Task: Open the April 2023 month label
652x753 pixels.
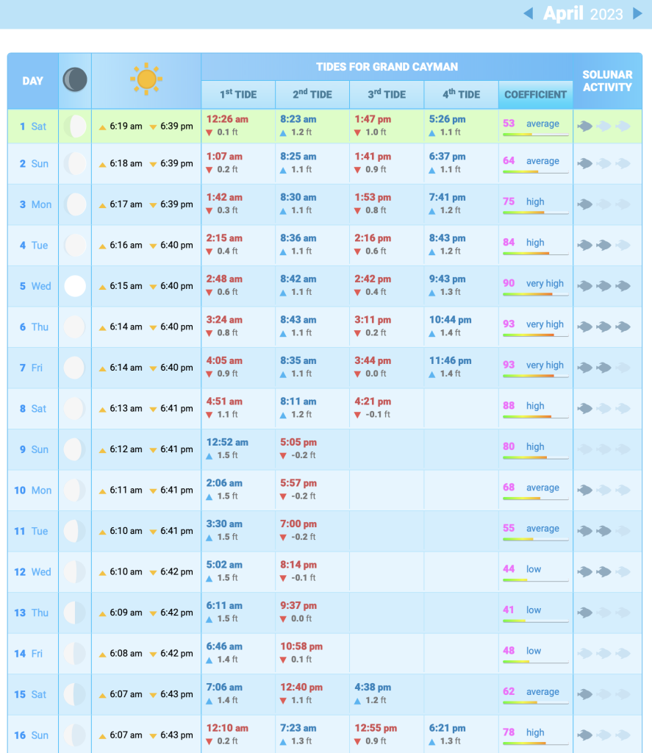Action: [583, 14]
